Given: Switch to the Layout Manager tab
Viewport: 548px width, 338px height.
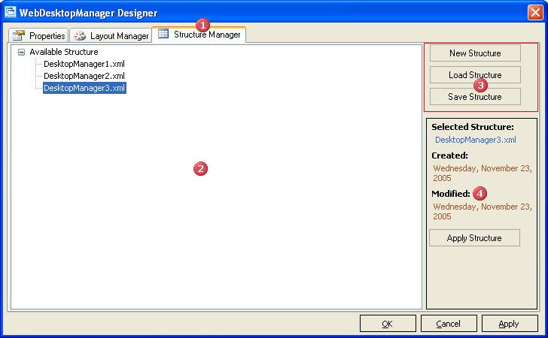Looking at the screenshot, I should (x=111, y=36).
